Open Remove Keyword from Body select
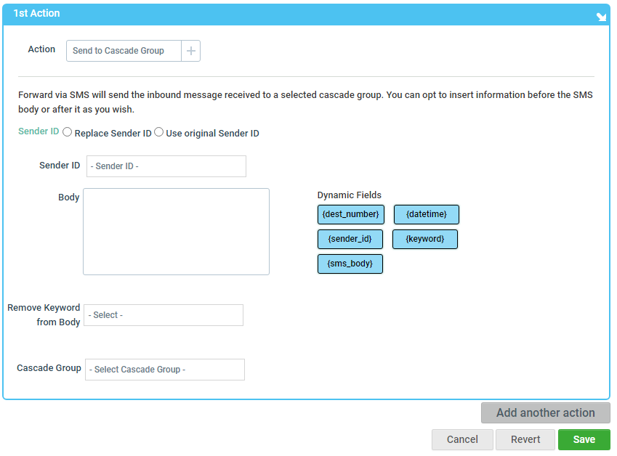 (164, 315)
